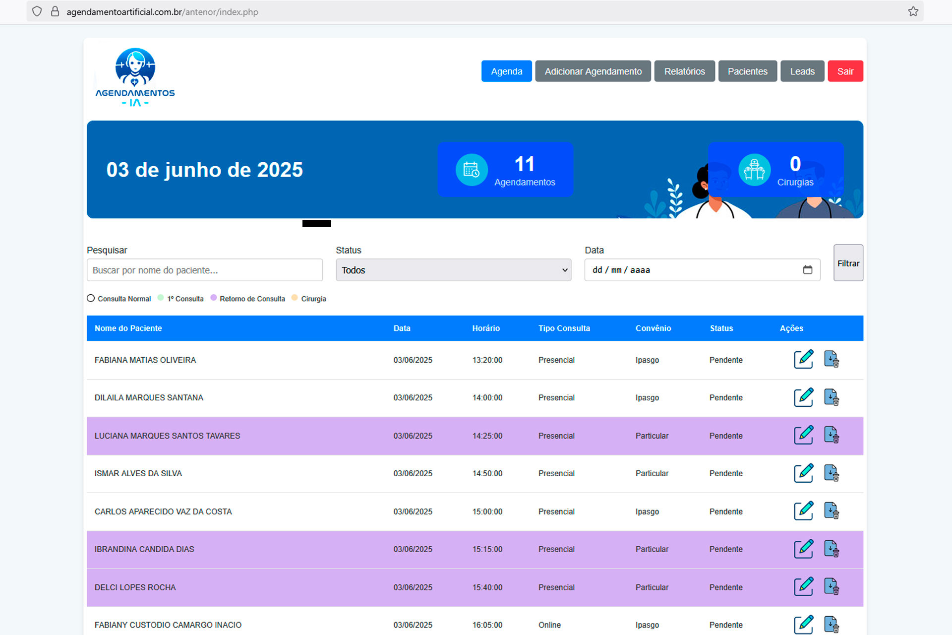Click the 11 Agendamentos card
The image size is (952, 635).
click(x=505, y=170)
